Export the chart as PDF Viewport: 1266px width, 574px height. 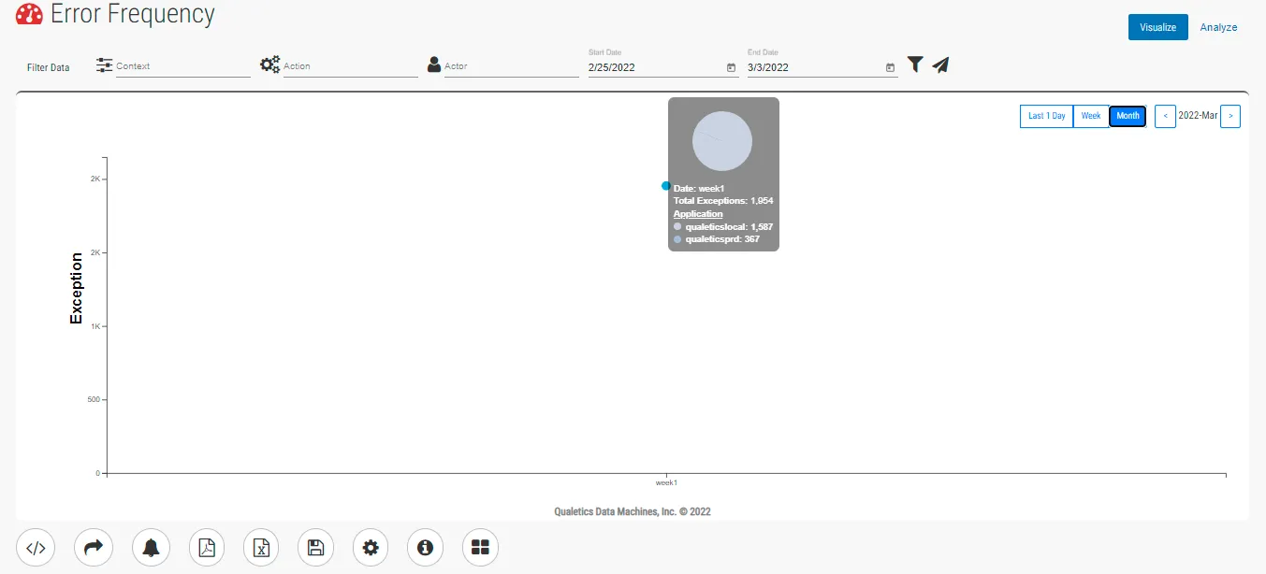[207, 548]
